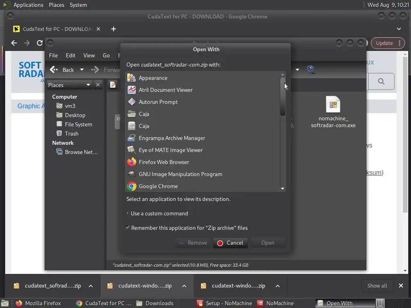Open options for third cudatext-windo zip
Image resolution: width=411 pixels, height=308 pixels.
pos(278,286)
